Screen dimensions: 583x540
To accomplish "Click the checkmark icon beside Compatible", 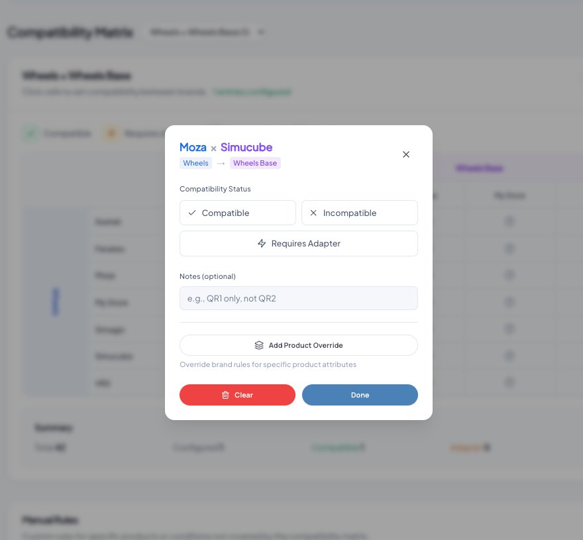I will click(x=192, y=213).
